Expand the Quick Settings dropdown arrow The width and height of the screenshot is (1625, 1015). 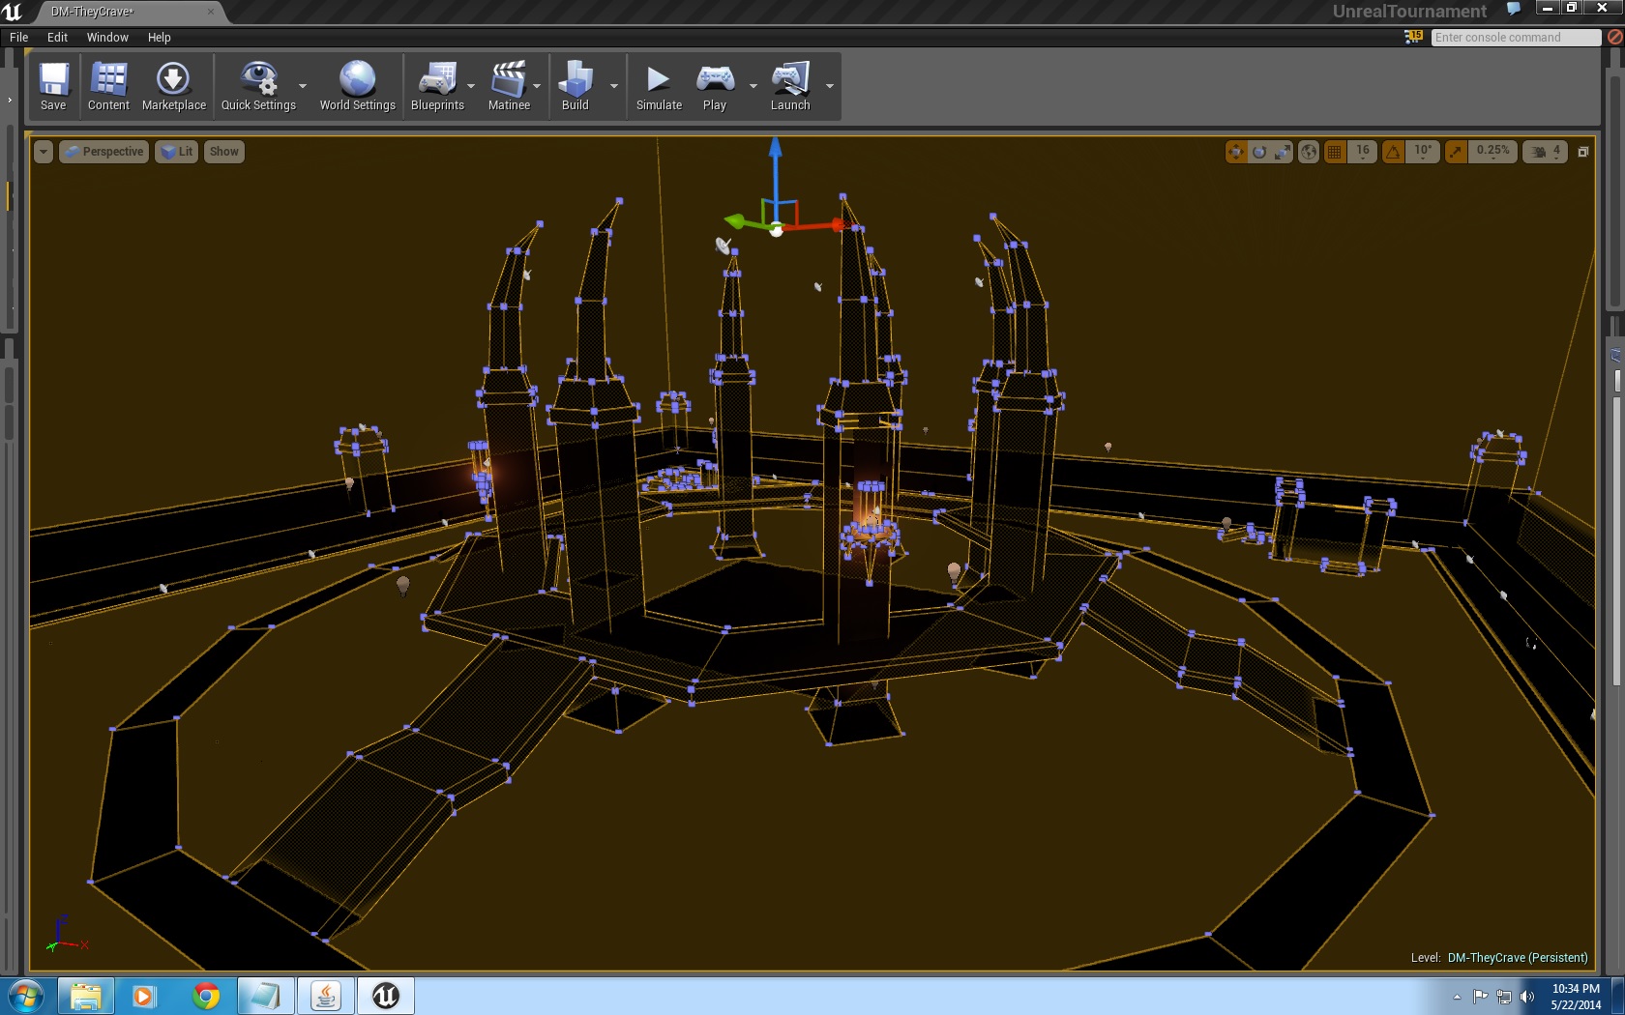[303, 86]
